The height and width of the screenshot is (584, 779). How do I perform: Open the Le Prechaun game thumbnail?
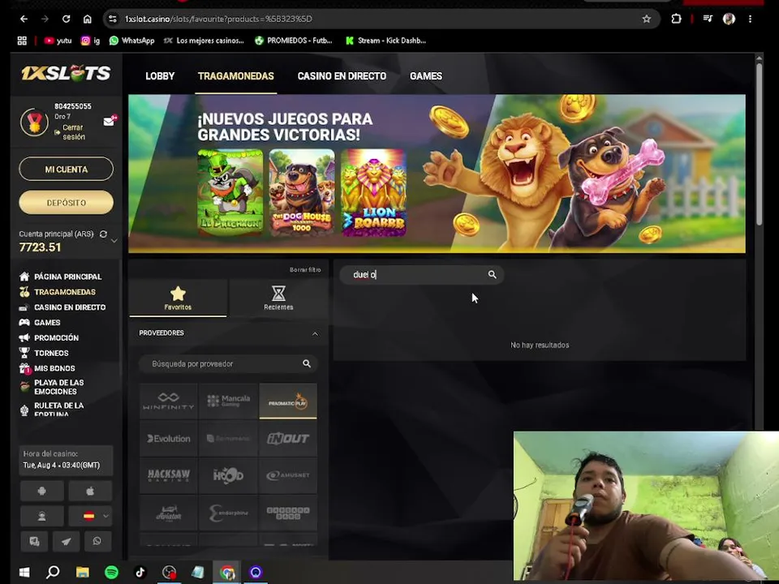coord(230,192)
